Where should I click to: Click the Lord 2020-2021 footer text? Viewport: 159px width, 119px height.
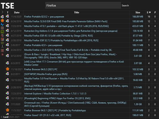tap(10, 117)
